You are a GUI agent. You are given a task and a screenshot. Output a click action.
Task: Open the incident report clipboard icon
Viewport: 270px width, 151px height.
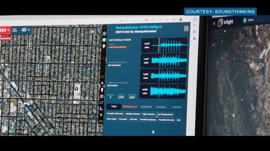(x=186, y=28)
